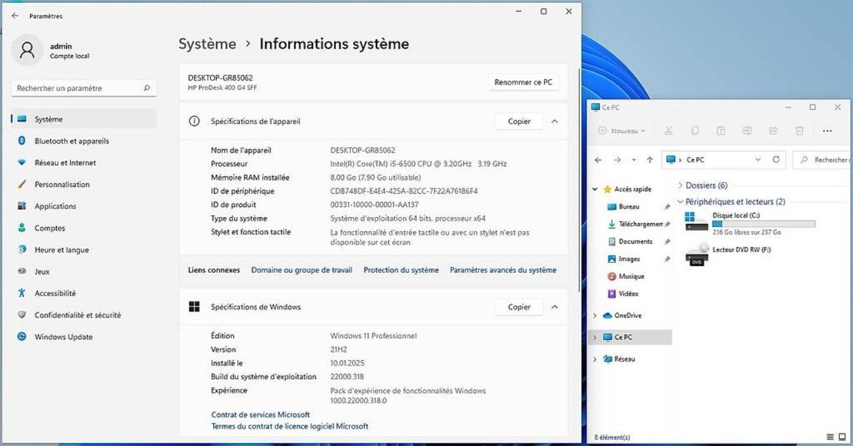The height and width of the screenshot is (446, 853).
Task: Click the Rename icon in Ce PC toolbar
Action: [x=747, y=131]
